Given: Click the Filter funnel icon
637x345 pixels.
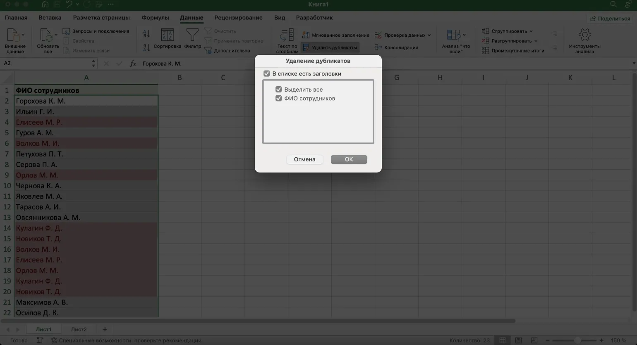Looking at the screenshot, I should pyautogui.click(x=192, y=35).
